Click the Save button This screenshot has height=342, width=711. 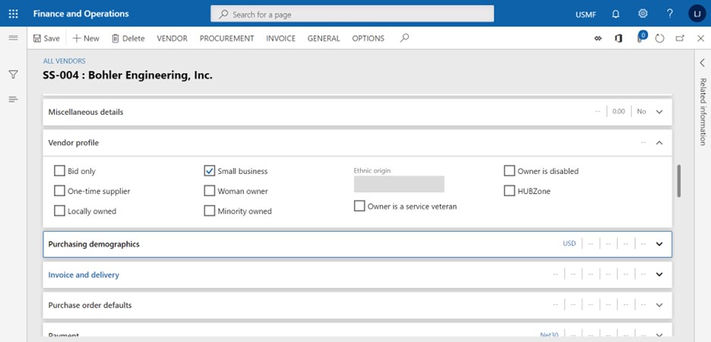point(46,39)
